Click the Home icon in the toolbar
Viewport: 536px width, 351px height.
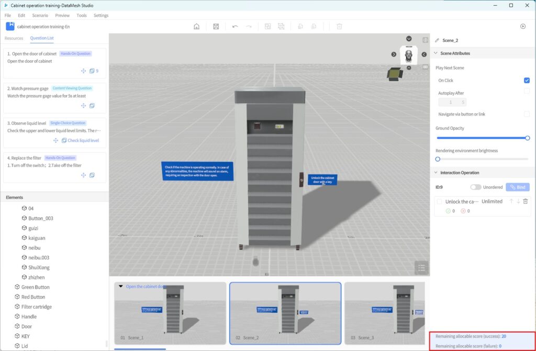click(196, 26)
